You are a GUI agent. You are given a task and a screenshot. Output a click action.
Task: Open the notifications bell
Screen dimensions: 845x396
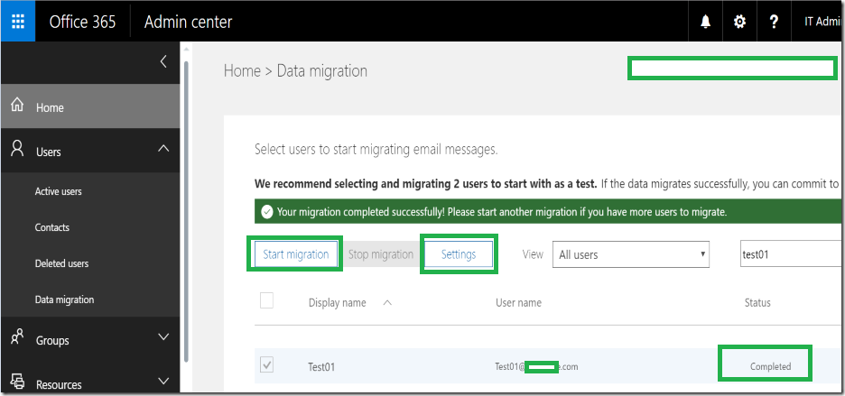(x=705, y=22)
